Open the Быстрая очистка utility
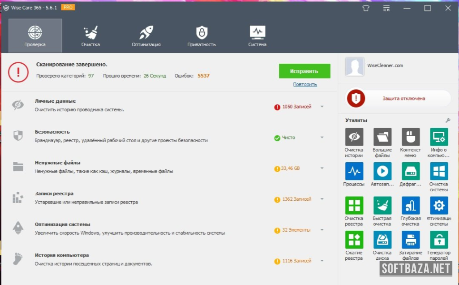Image resolution: width=459 pixels, height=285 pixels. (x=382, y=206)
